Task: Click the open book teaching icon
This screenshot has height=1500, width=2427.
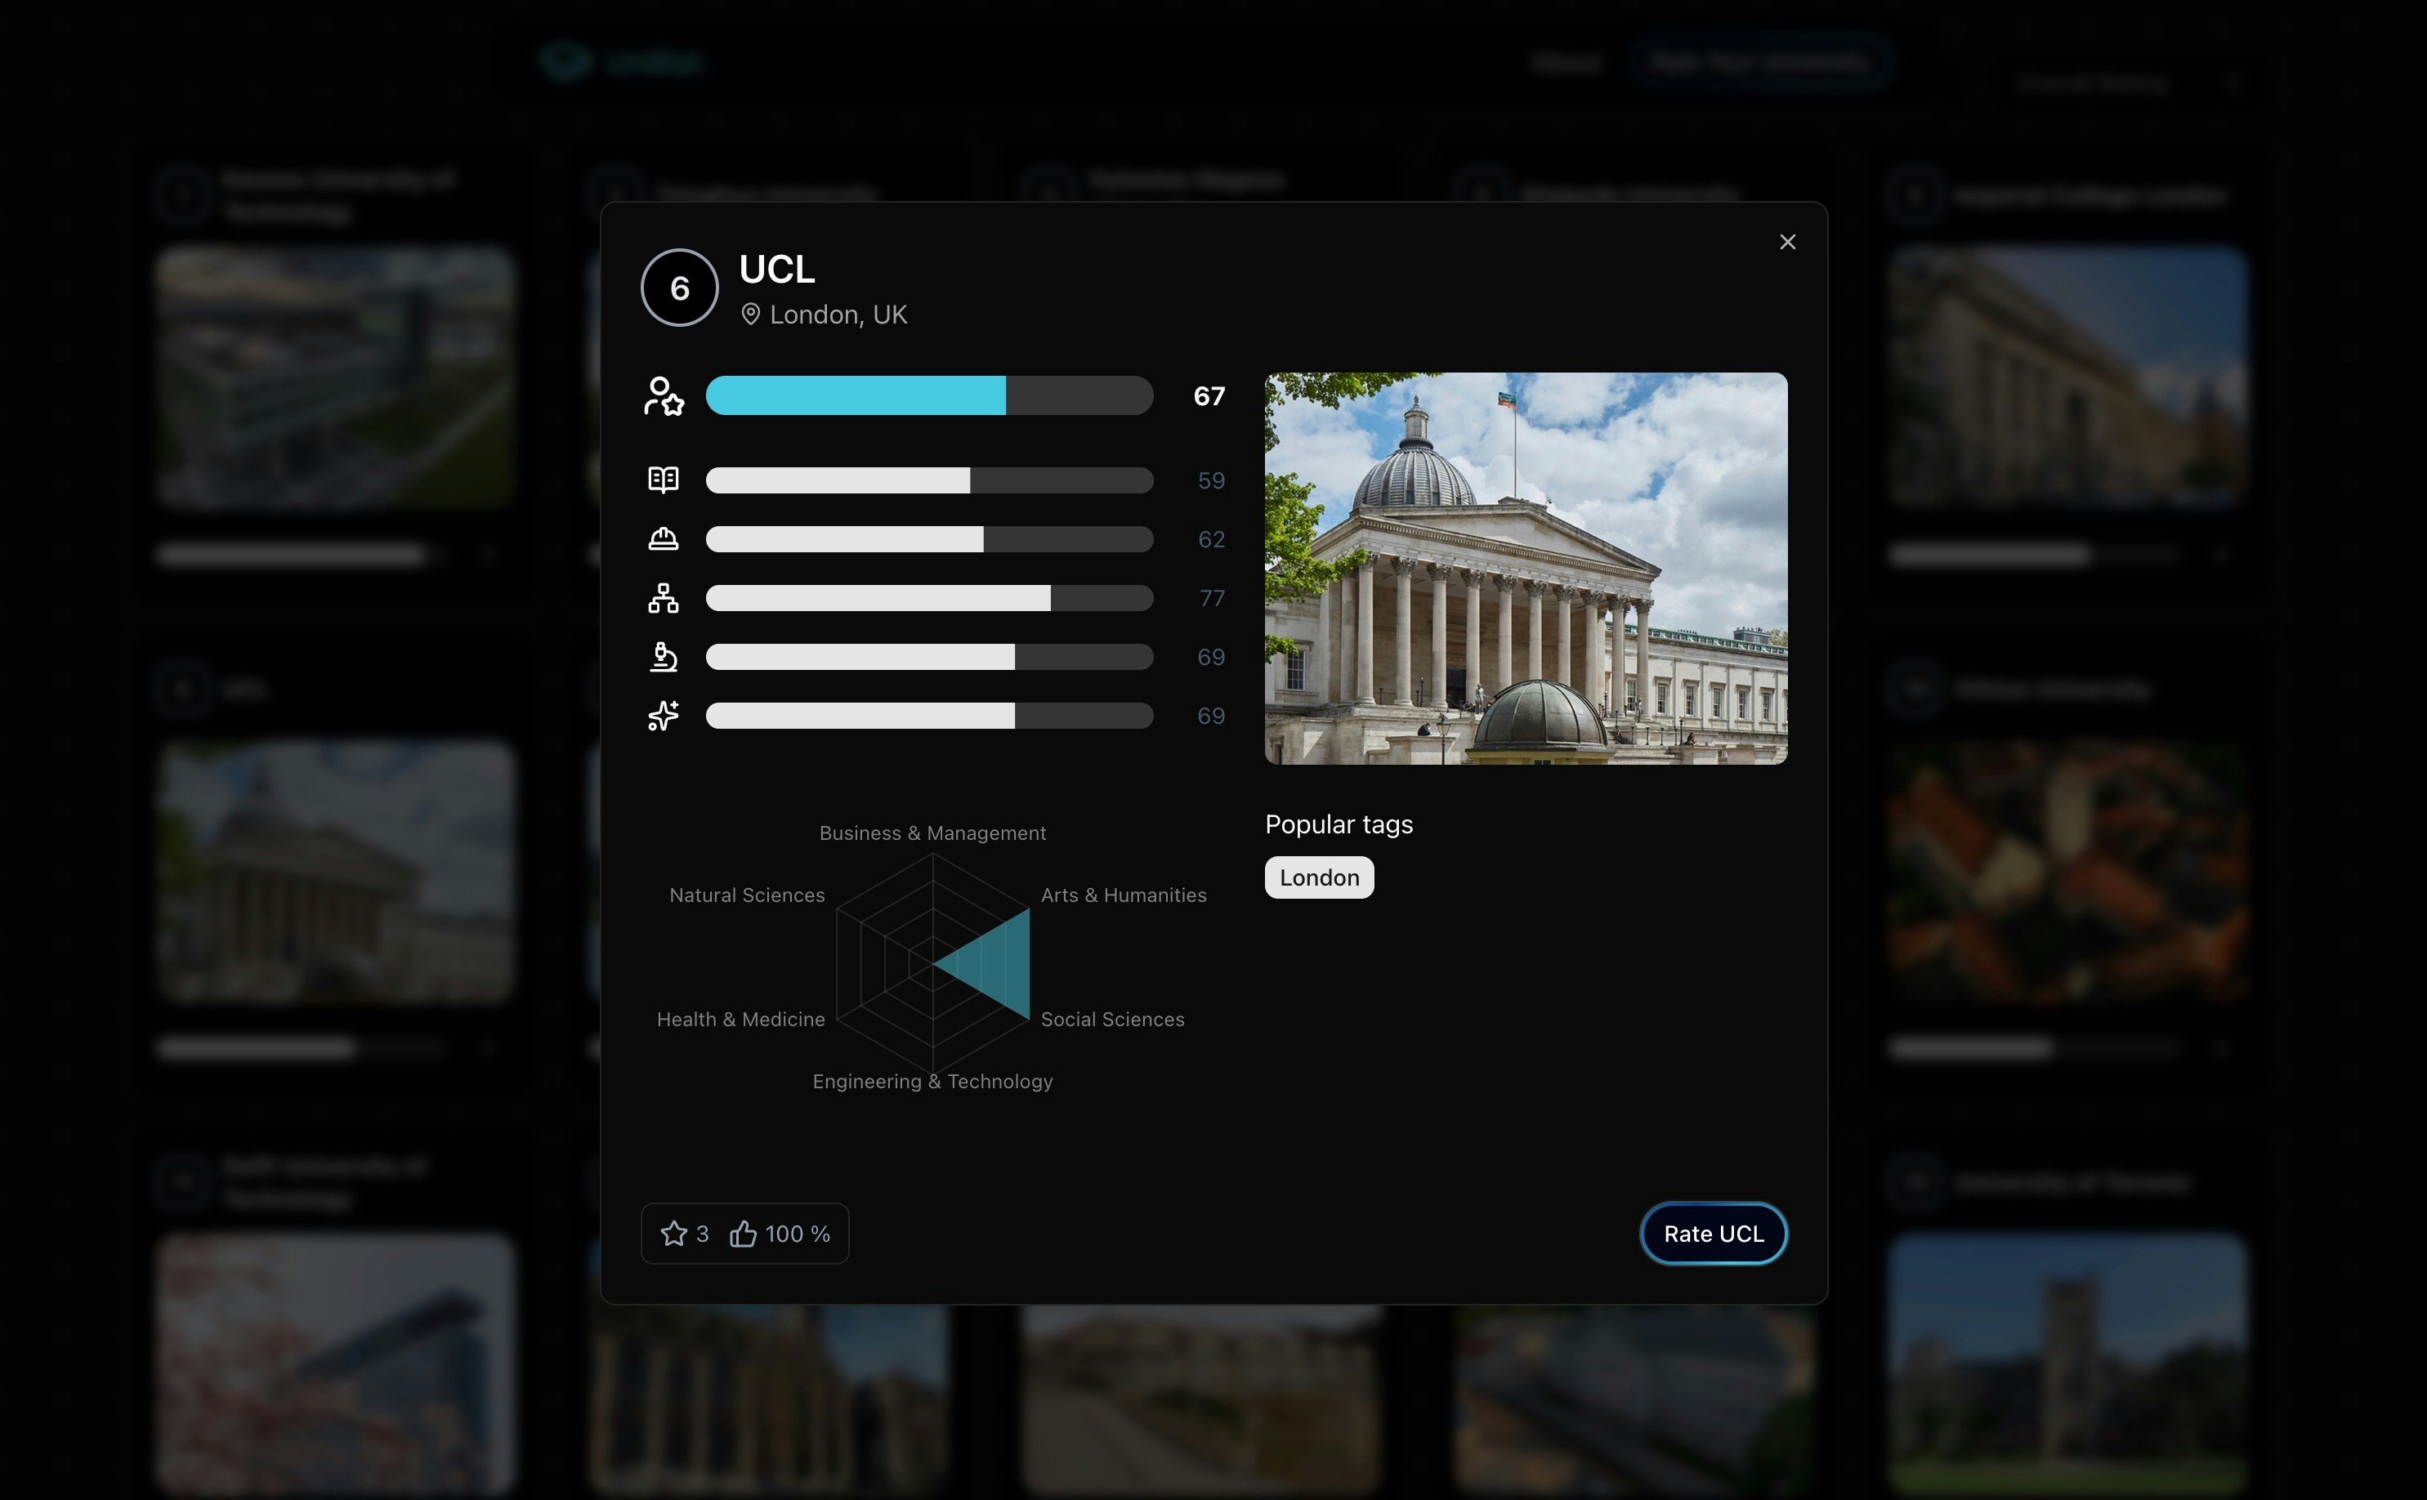Action: 664,480
